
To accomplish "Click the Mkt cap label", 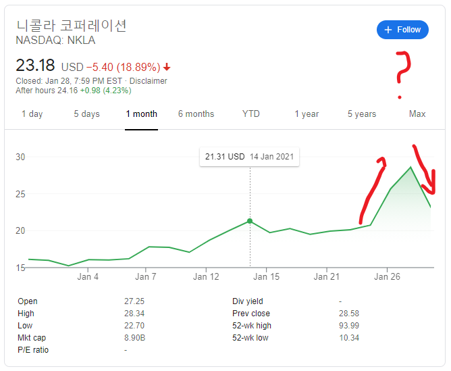I will (32, 338).
